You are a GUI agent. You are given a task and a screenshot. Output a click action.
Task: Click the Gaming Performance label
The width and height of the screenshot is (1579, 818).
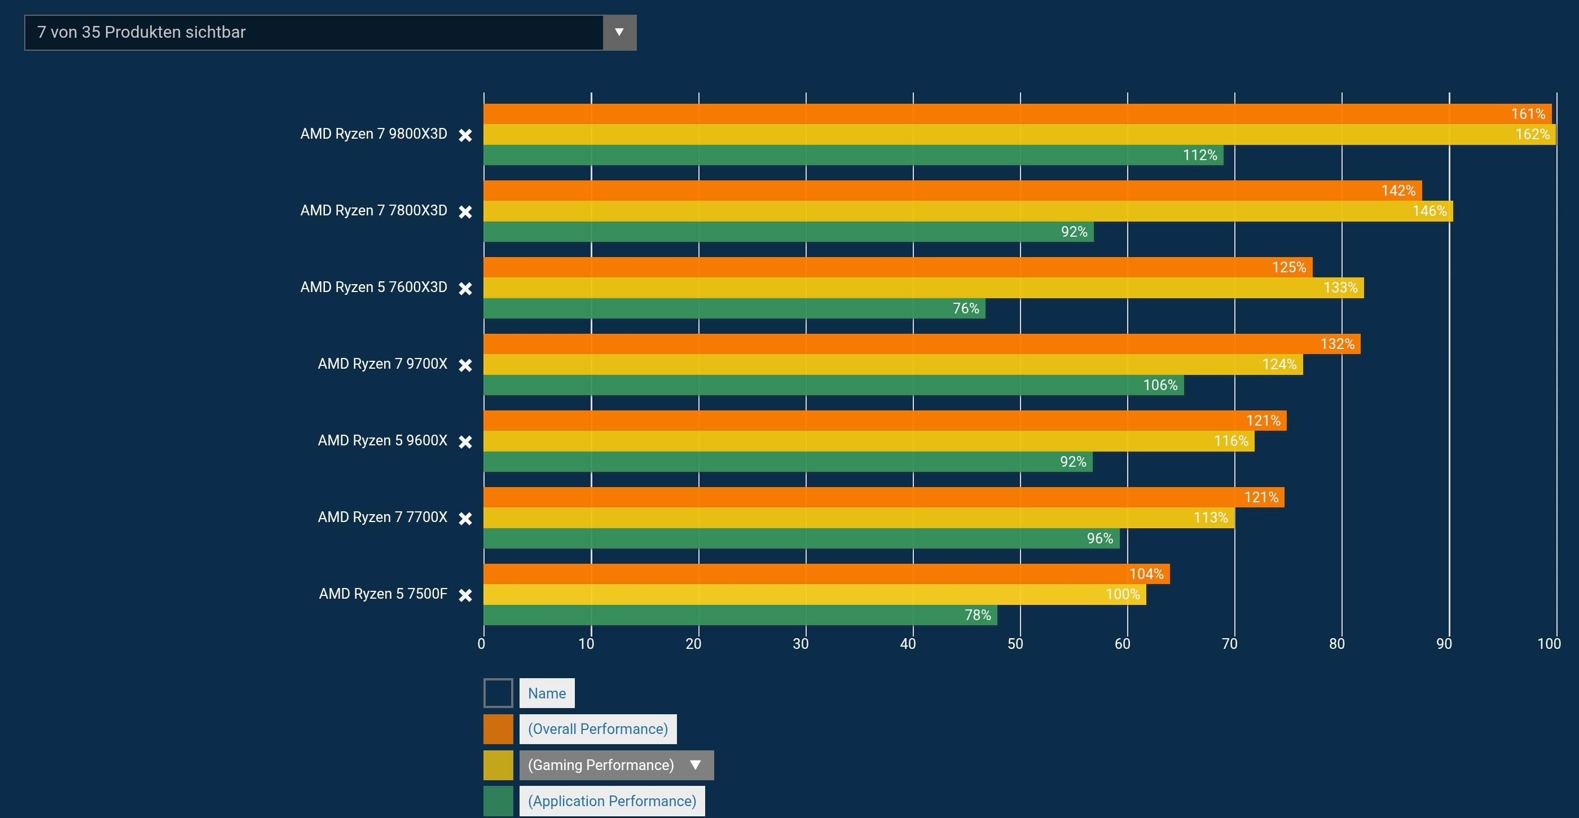(601, 766)
